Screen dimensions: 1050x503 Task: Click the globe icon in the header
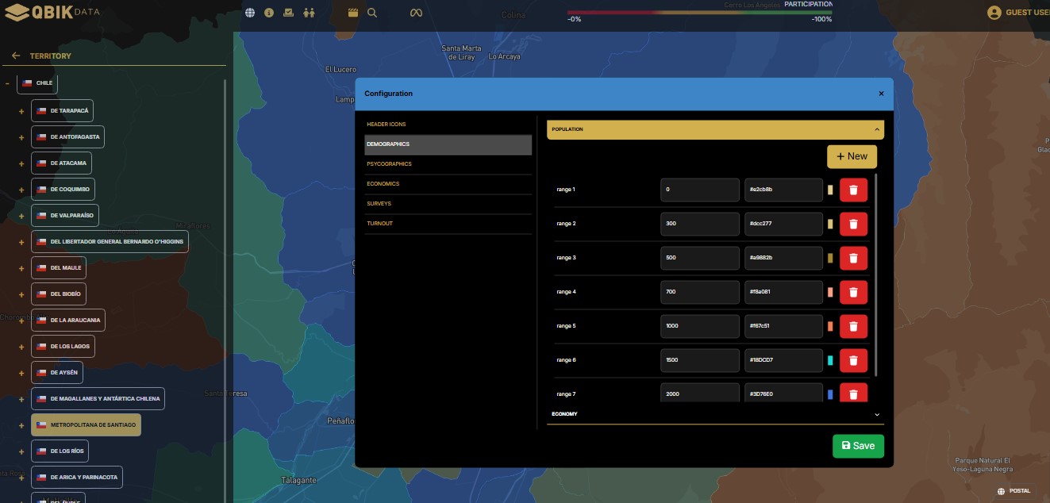tap(250, 13)
